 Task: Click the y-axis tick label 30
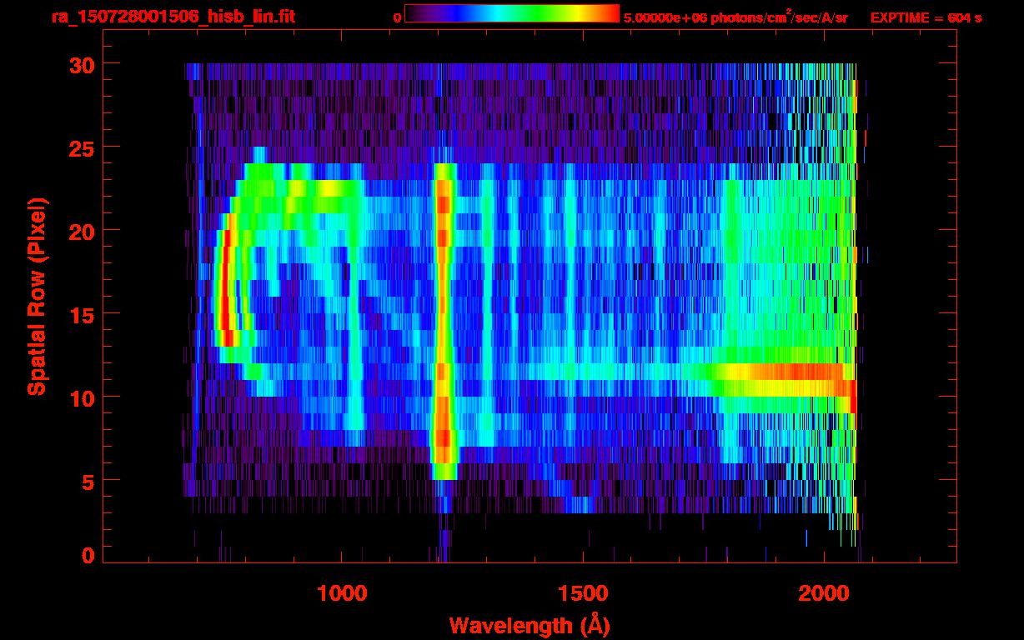point(82,64)
